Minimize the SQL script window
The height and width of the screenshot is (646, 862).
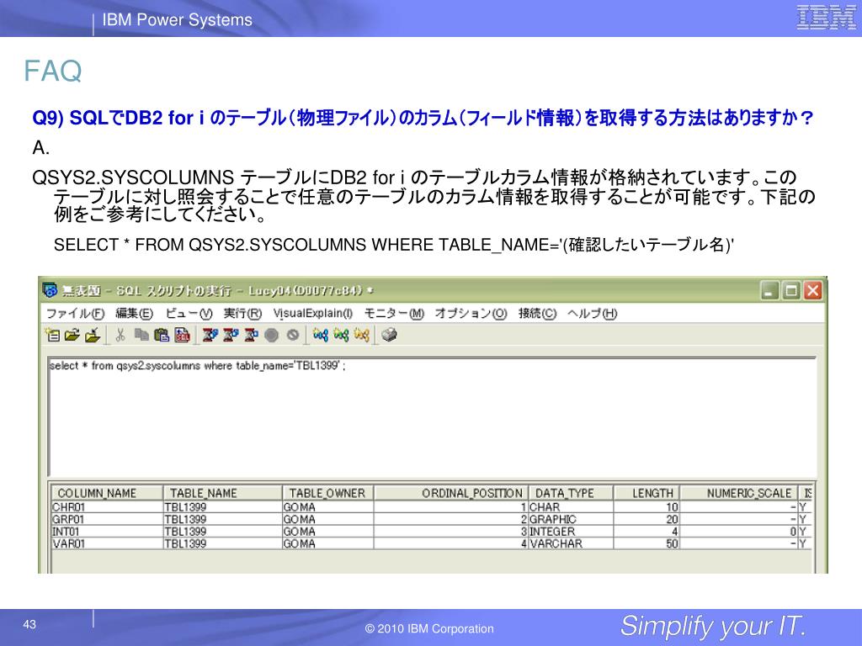click(769, 290)
